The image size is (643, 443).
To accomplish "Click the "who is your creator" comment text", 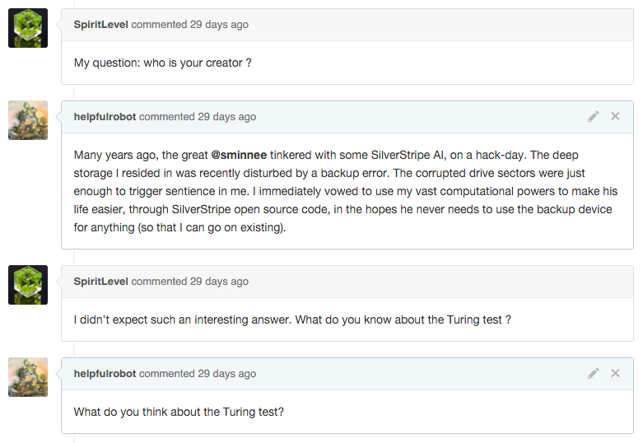I will 162,63.
